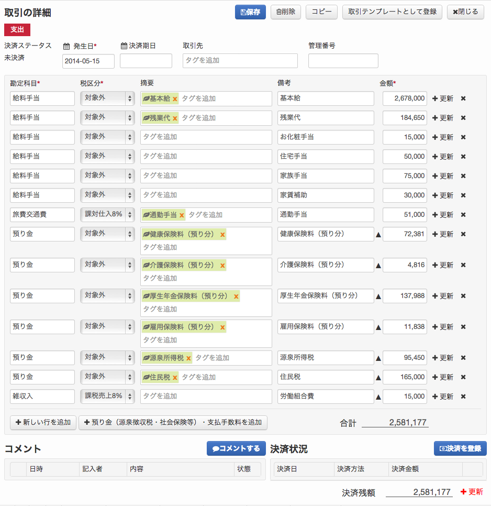Delete the 家族手当 row with ✖

[463, 176]
